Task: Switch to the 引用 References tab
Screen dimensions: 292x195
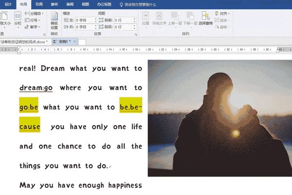Action: (39, 4)
